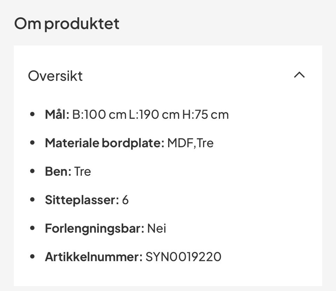Click the Artikkelnummer label

93,257
